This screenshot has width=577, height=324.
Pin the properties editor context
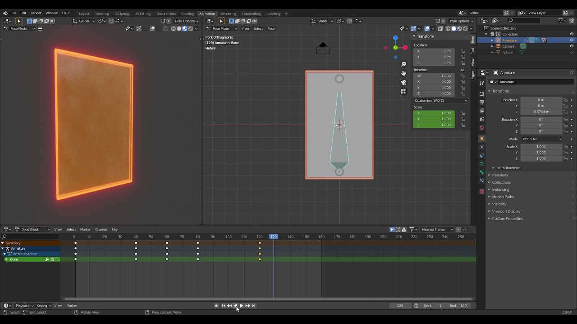click(x=572, y=72)
